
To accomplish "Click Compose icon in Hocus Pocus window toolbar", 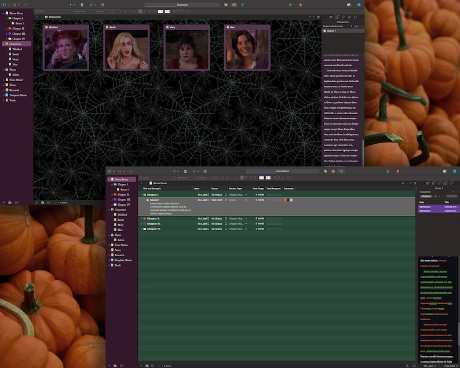I will (205, 171).
